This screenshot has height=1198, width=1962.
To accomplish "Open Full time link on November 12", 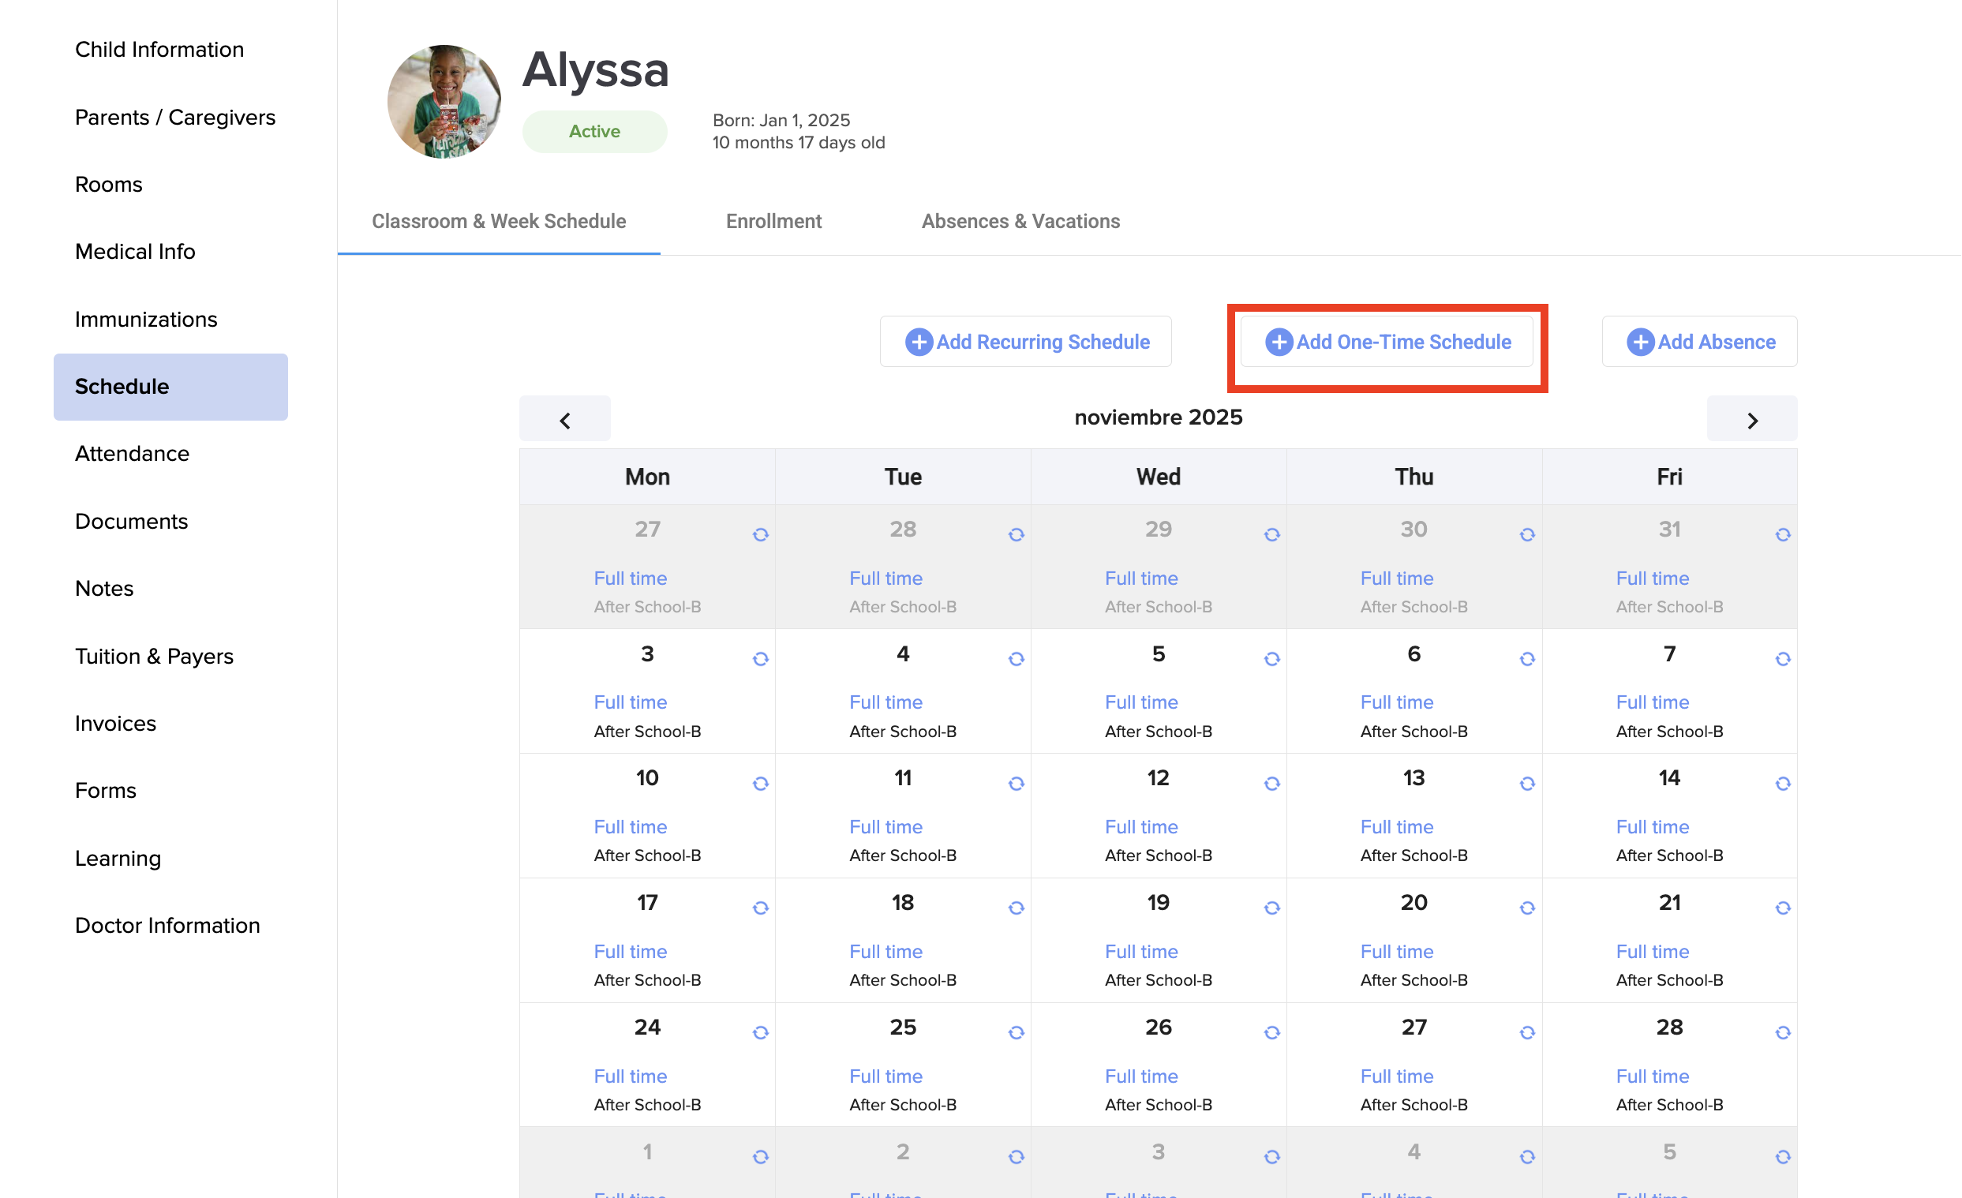I will [1141, 827].
